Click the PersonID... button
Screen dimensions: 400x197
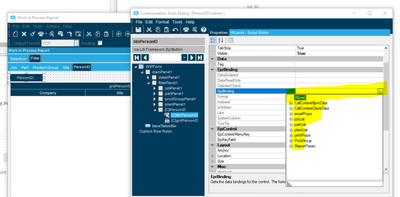click(x=27, y=78)
